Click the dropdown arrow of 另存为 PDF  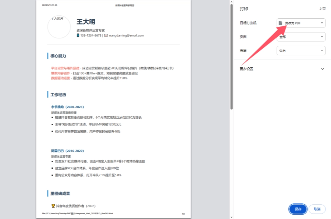point(322,23)
